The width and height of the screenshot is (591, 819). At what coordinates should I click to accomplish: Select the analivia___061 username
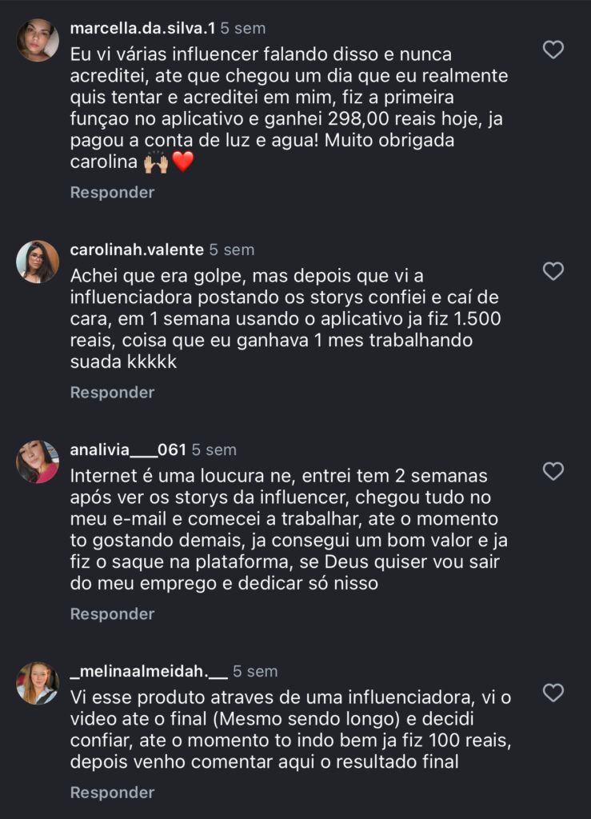click(128, 449)
